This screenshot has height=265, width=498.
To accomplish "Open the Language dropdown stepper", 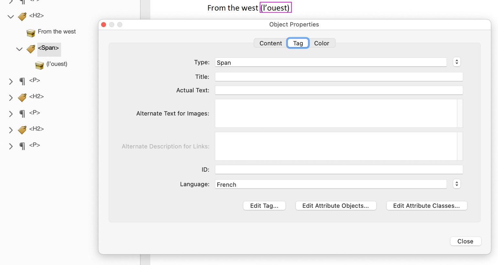I will [x=456, y=184].
